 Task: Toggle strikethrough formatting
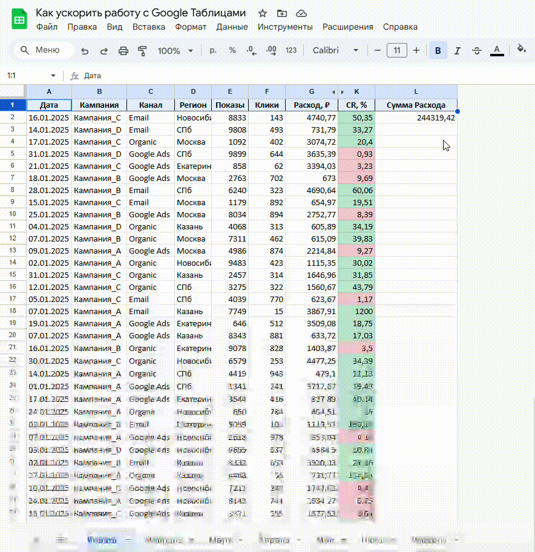[477, 51]
